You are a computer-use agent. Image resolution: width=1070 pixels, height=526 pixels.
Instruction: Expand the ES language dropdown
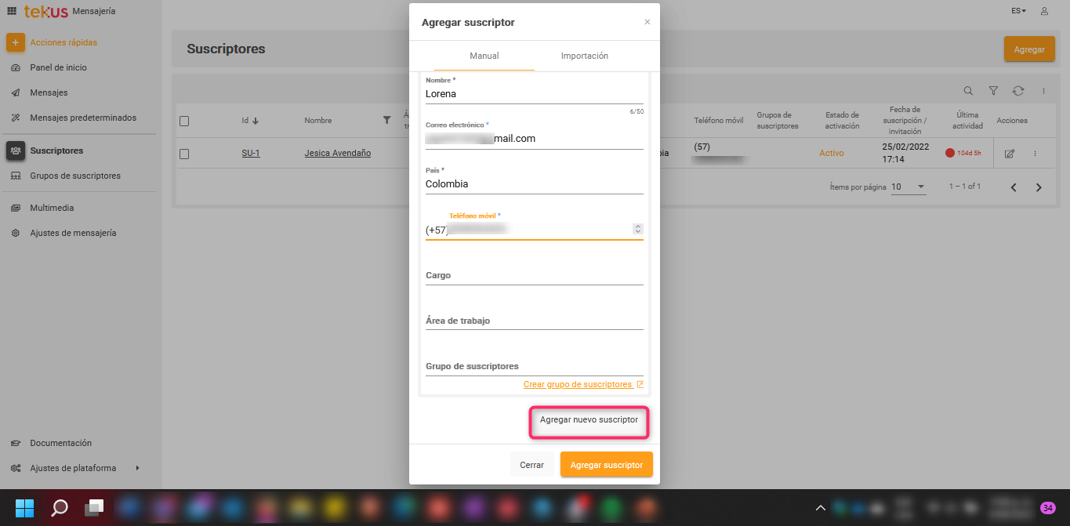coord(1018,11)
